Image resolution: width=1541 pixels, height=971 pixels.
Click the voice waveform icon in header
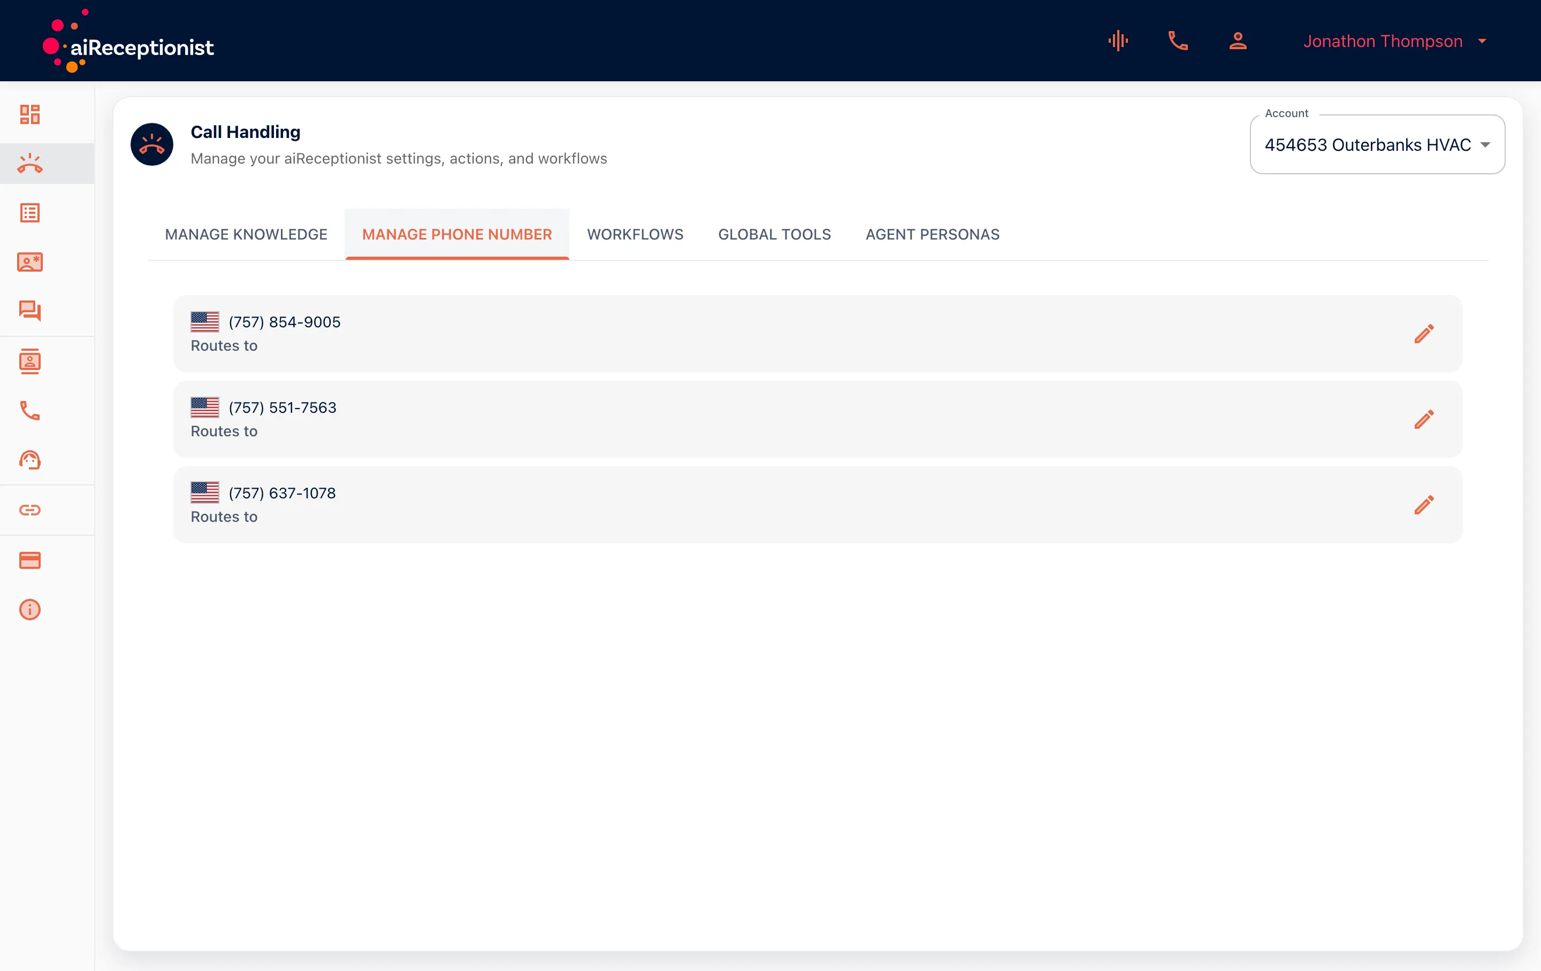[x=1118, y=41]
